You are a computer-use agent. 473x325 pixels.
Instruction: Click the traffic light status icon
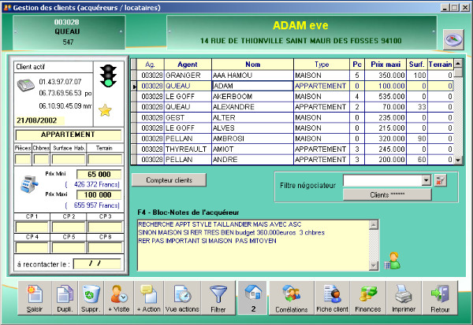pyautogui.click(x=108, y=76)
